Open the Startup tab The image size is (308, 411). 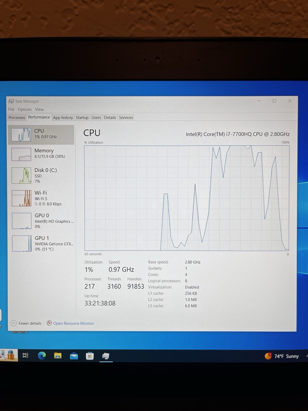click(82, 118)
